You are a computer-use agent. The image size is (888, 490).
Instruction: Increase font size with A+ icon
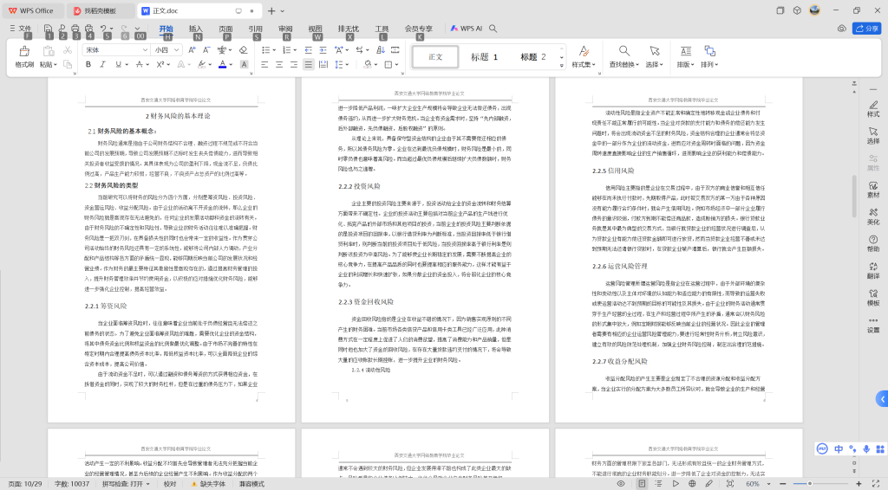click(192, 50)
